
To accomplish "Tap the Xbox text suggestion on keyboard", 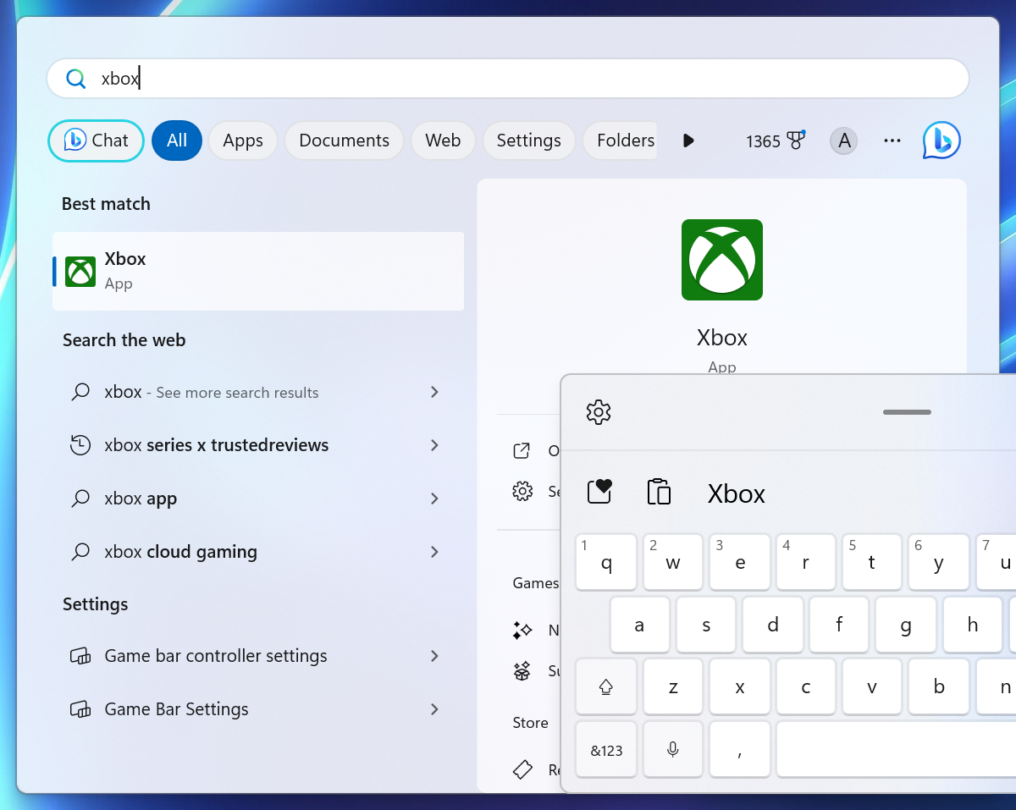I will pyautogui.click(x=737, y=493).
